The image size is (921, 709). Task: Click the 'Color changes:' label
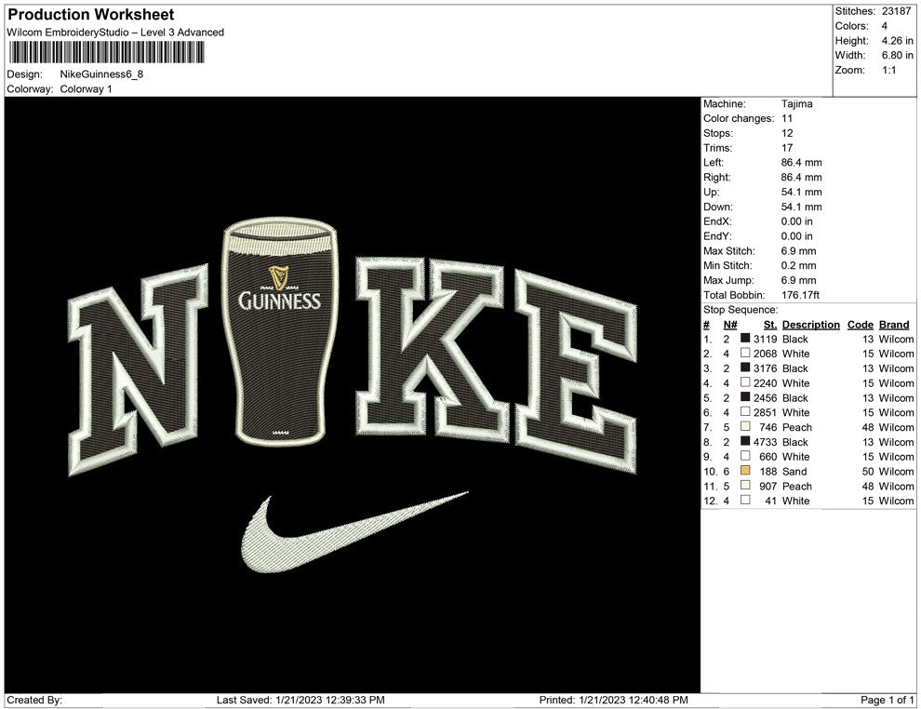point(739,118)
